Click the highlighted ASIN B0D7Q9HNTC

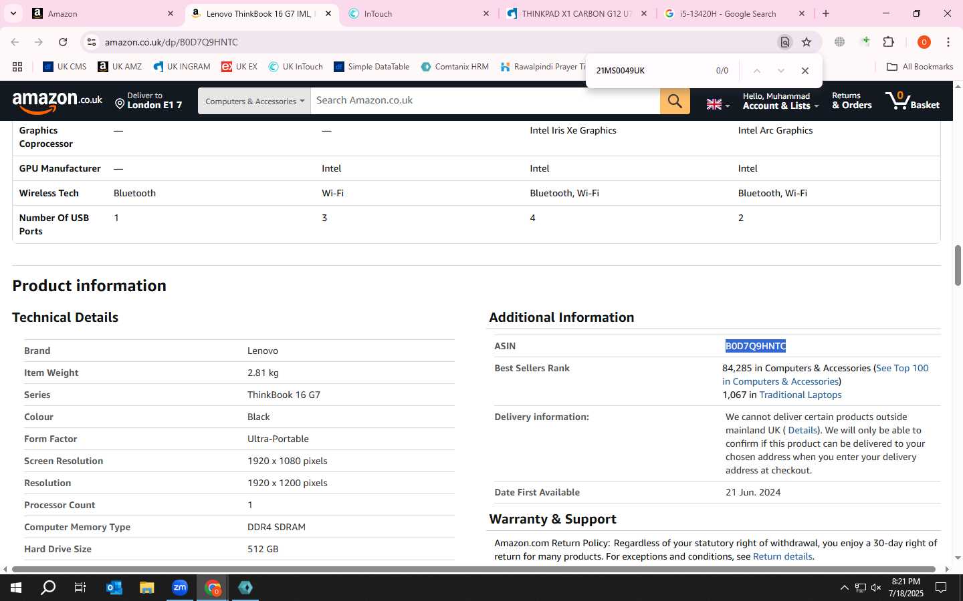click(756, 346)
